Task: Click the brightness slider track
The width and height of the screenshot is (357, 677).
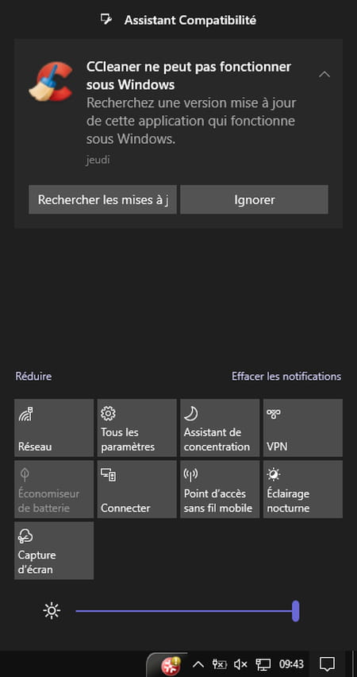Action: pyautogui.click(x=187, y=611)
